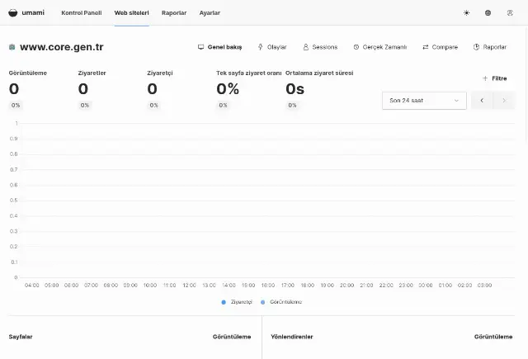
Task: Toggle Görüntüleme legend series dot
Action: pyautogui.click(x=262, y=302)
